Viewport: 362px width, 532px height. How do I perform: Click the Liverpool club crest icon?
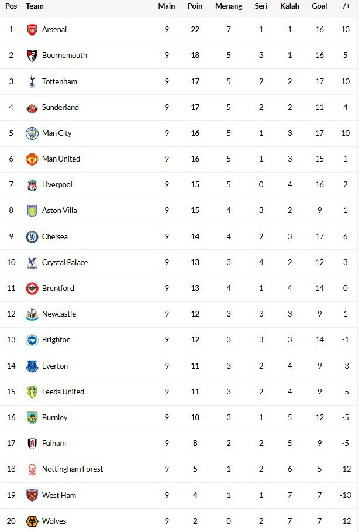32,185
